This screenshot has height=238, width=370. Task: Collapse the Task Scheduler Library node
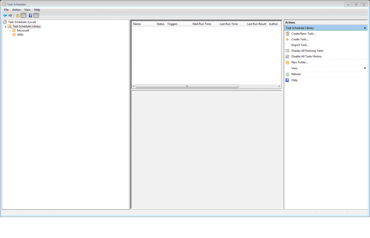5,27
